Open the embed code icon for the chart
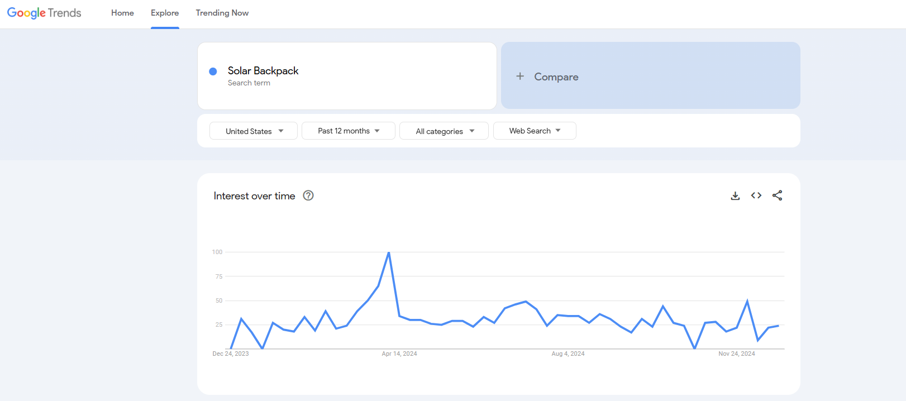Image resolution: width=906 pixels, height=401 pixels. click(x=756, y=195)
